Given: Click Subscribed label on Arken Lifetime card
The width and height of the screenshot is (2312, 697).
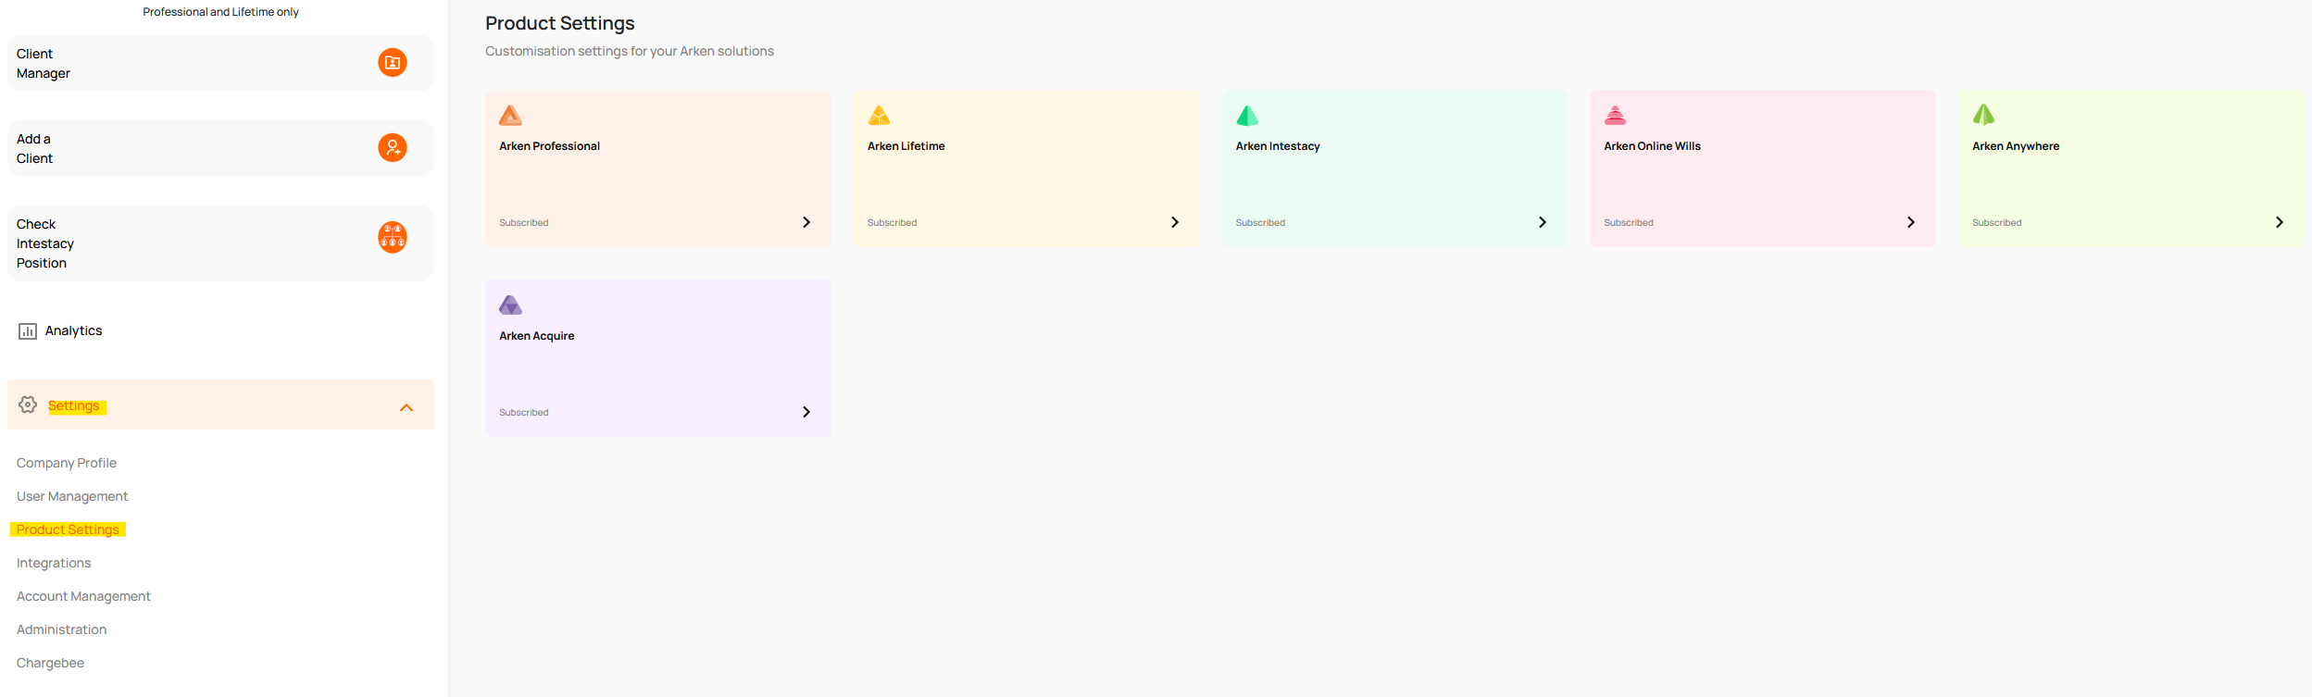Looking at the screenshot, I should 892,223.
